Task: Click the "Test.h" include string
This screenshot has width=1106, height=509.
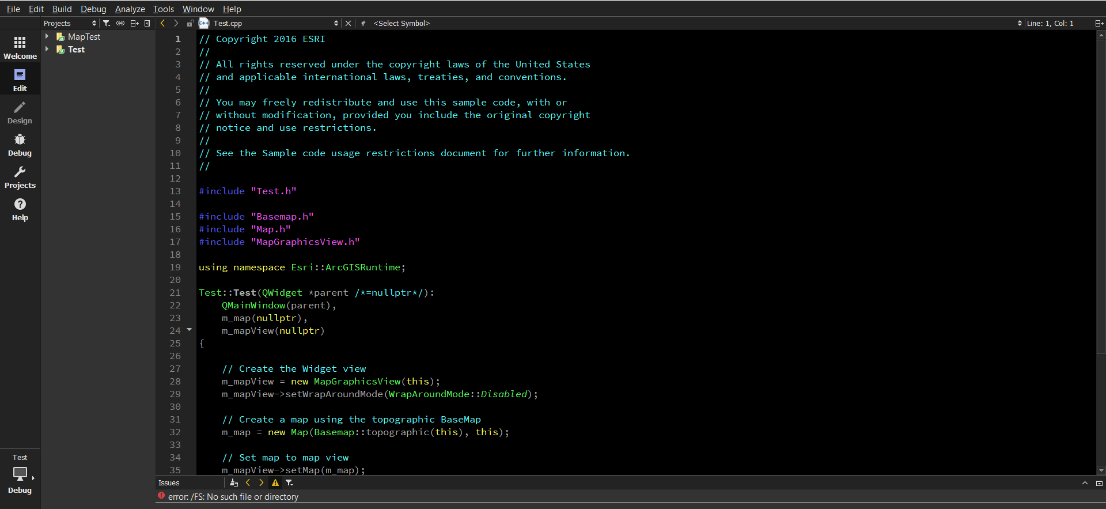Action: pos(274,191)
